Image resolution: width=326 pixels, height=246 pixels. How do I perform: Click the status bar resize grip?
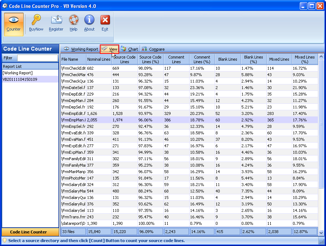pyautogui.click(x=322, y=241)
